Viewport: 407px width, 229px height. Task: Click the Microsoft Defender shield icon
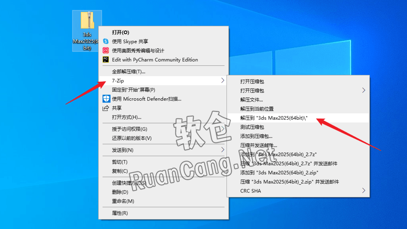click(x=106, y=99)
